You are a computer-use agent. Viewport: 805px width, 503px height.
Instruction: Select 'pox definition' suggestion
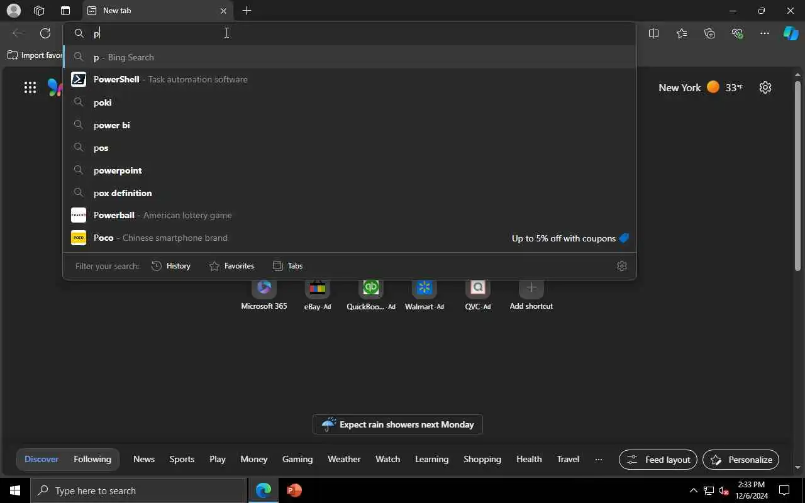(x=350, y=193)
